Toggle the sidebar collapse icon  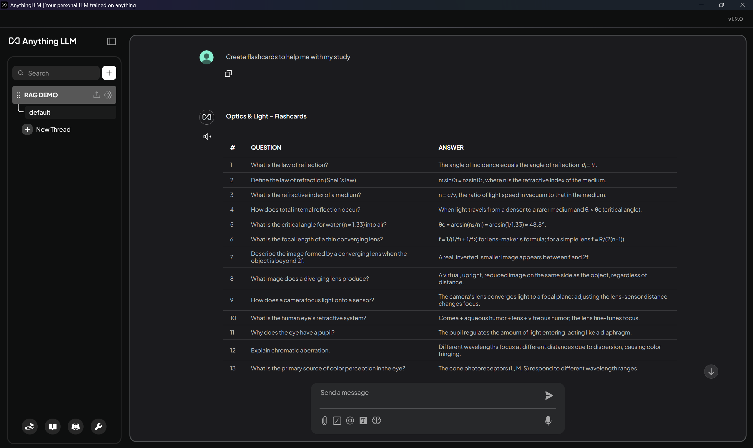112,41
